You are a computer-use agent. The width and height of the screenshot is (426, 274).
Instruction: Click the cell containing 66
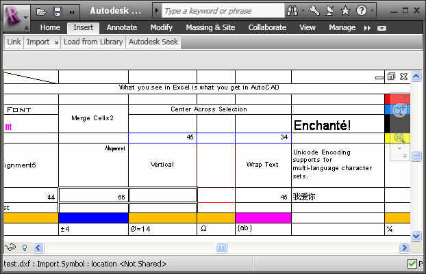click(x=93, y=195)
